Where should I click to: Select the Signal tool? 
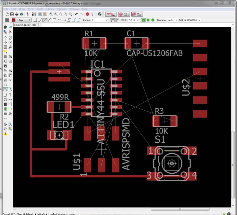[x=10, y=109]
